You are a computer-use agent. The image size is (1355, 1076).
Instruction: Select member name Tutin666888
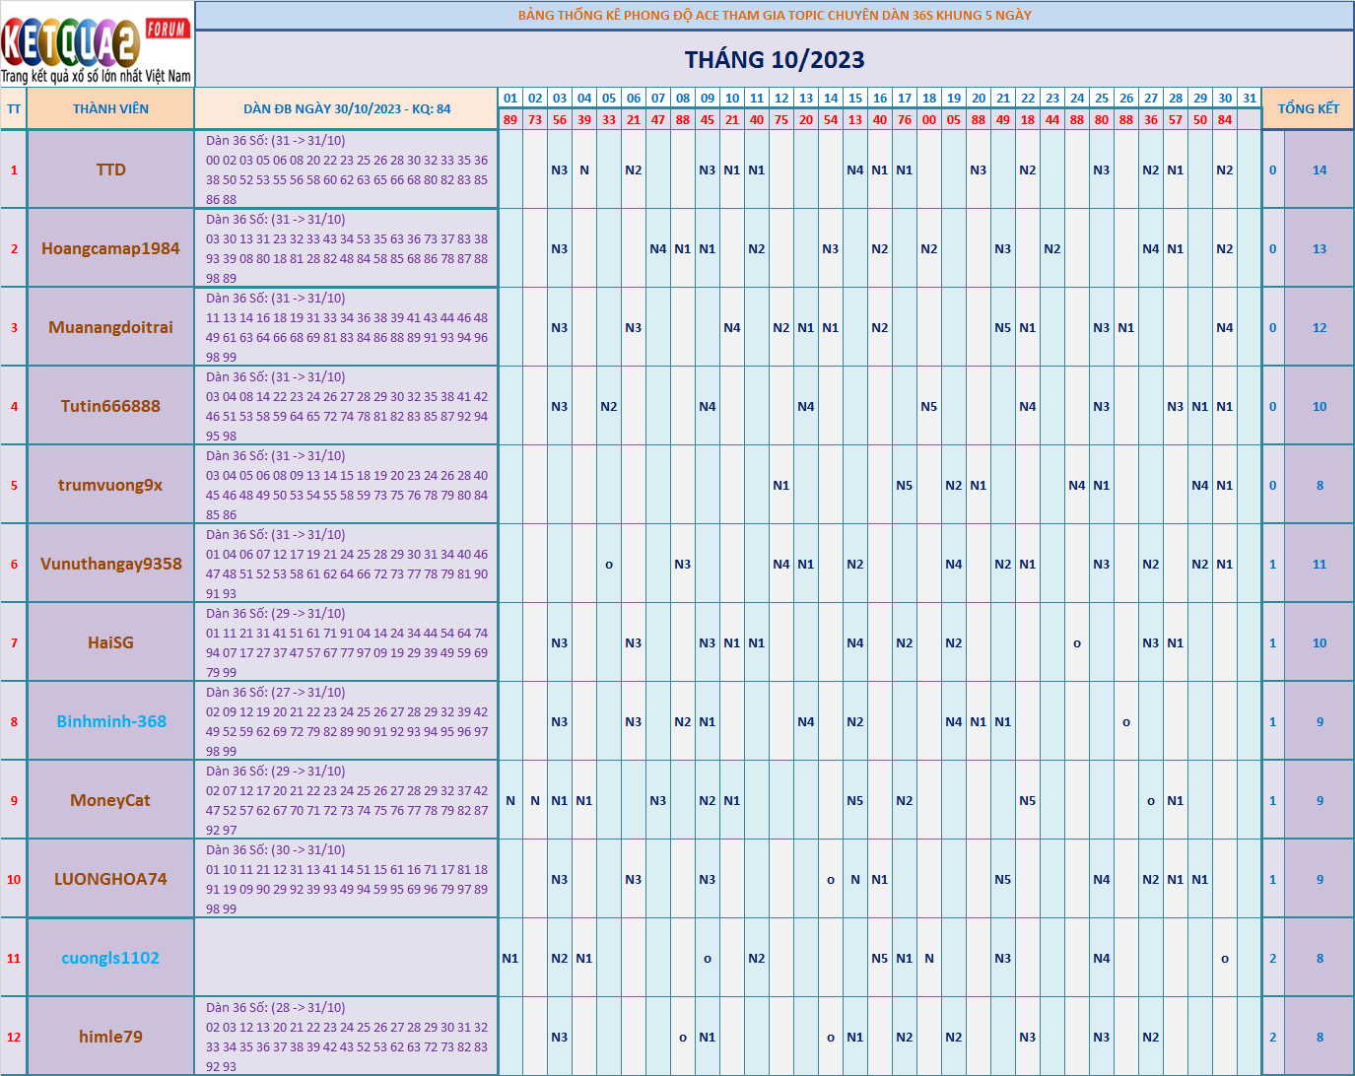click(110, 406)
